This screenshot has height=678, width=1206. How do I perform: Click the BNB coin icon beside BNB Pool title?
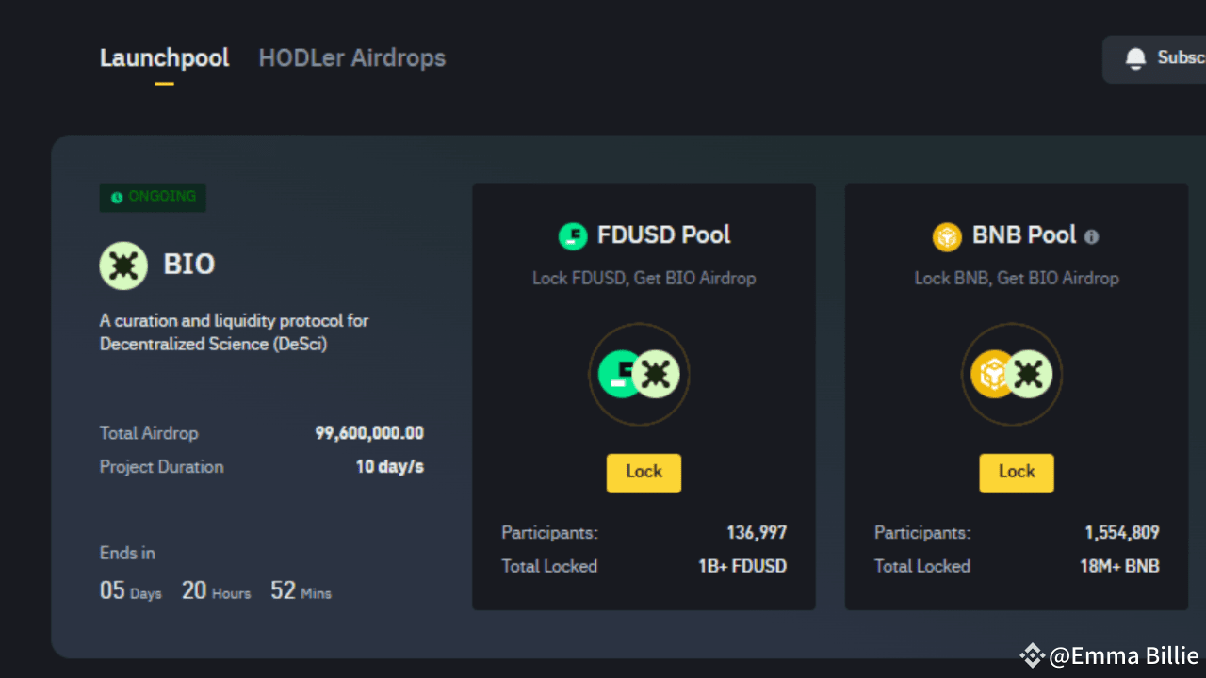click(946, 236)
